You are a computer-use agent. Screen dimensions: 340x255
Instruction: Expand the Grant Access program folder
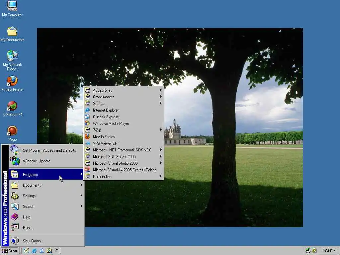click(x=124, y=97)
